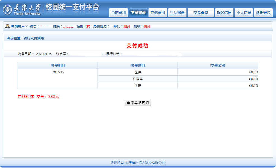This screenshot has width=276, height=168.
Task: Select the 学费 fee item row
Action: 138,86
